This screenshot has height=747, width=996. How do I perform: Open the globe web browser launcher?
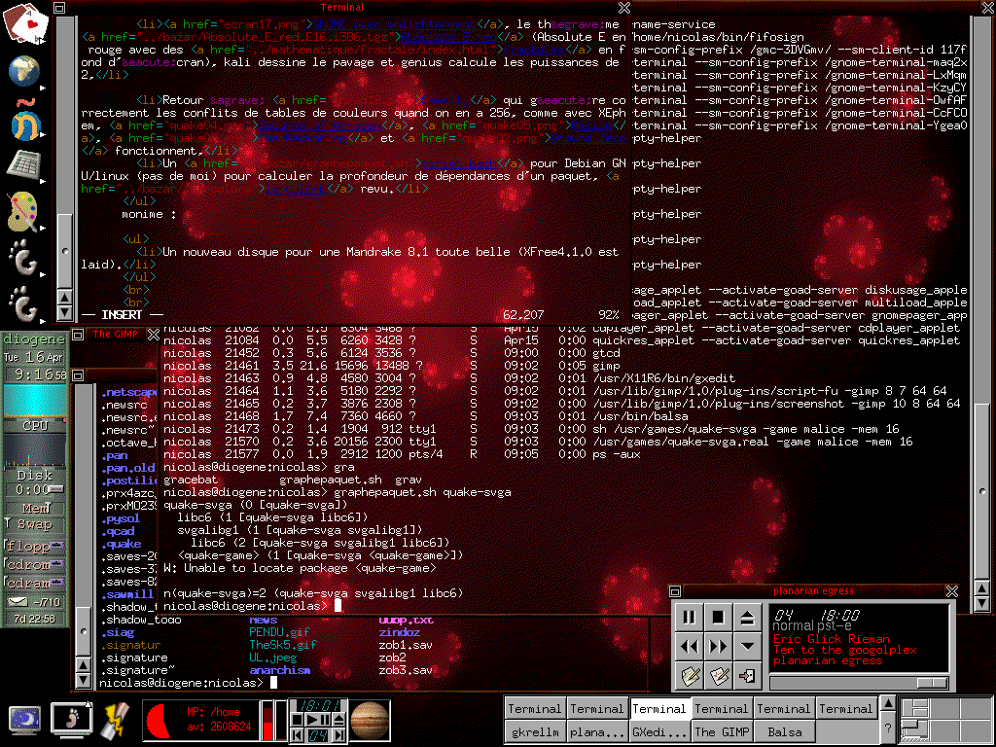[23, 71]
